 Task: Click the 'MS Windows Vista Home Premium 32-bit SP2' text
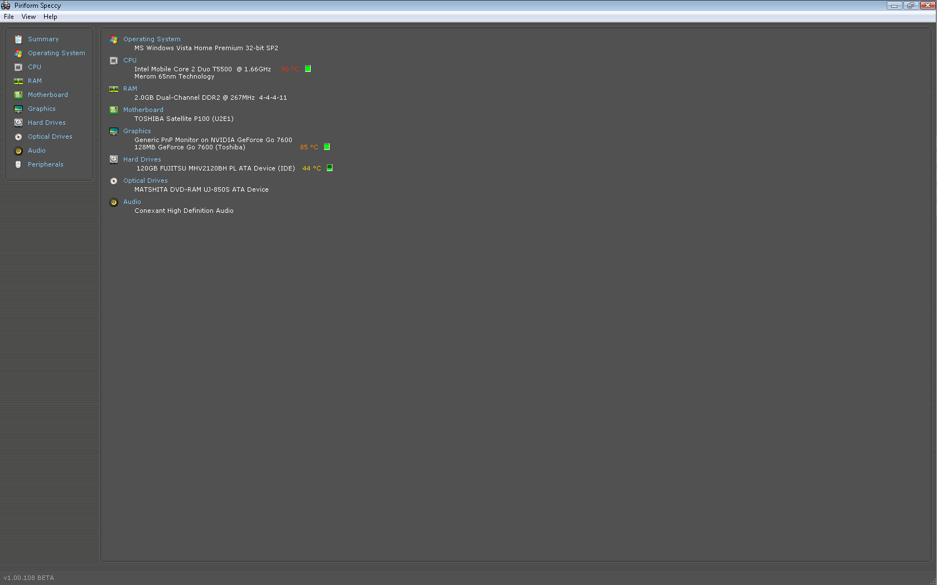206,48
